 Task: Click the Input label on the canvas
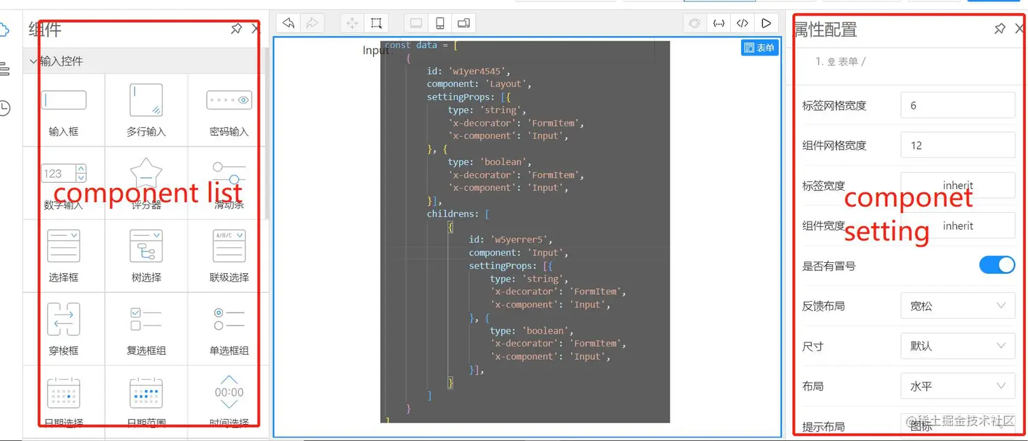click(x=377, y=50)
